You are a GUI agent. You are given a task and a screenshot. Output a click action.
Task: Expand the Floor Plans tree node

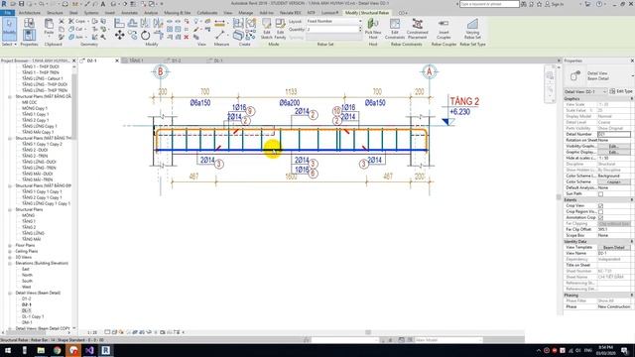[x=10, y=245]
